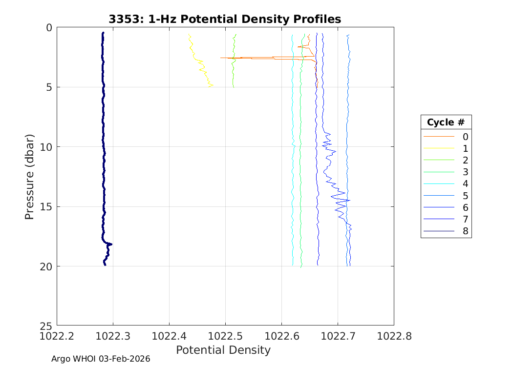Click the x-axis tick label 1022.2

pyautogui.click(x=57, y=336)
